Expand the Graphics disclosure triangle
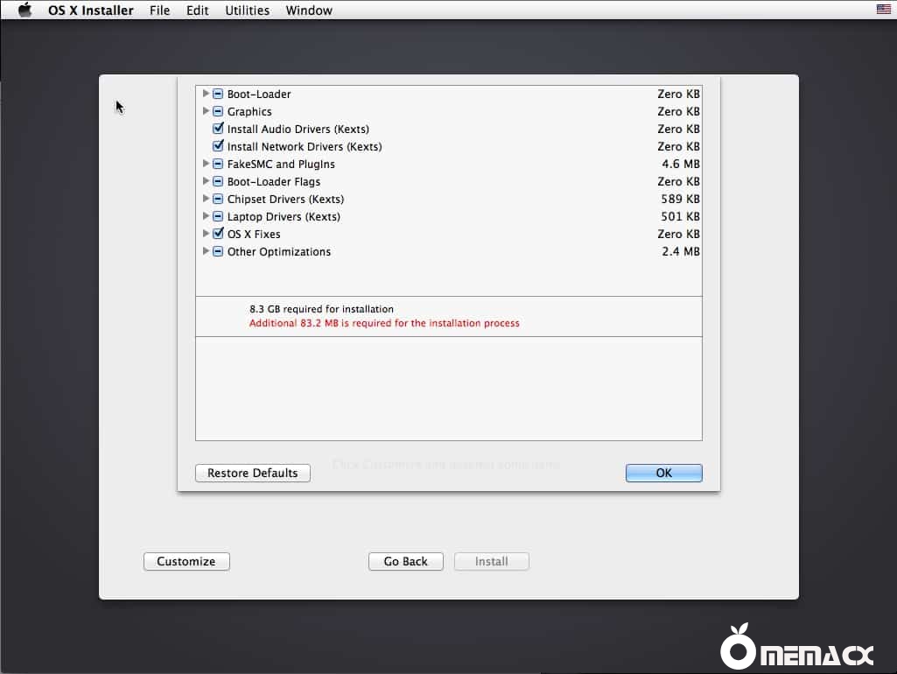Image resolution: width=897 pixels, height=674 pixels. click(206, 111)
